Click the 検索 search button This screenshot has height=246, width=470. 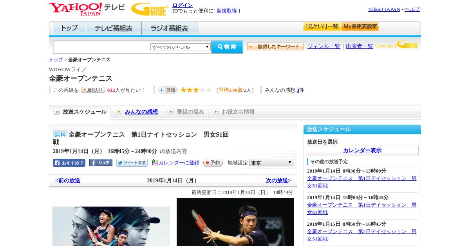pos(227,47)
